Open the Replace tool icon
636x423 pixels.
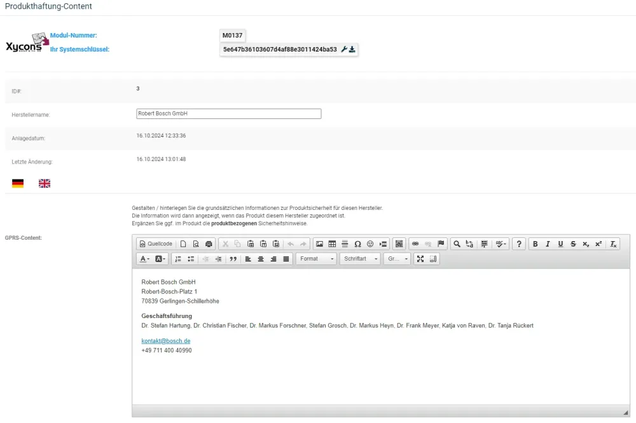click(x=469, y=244)
